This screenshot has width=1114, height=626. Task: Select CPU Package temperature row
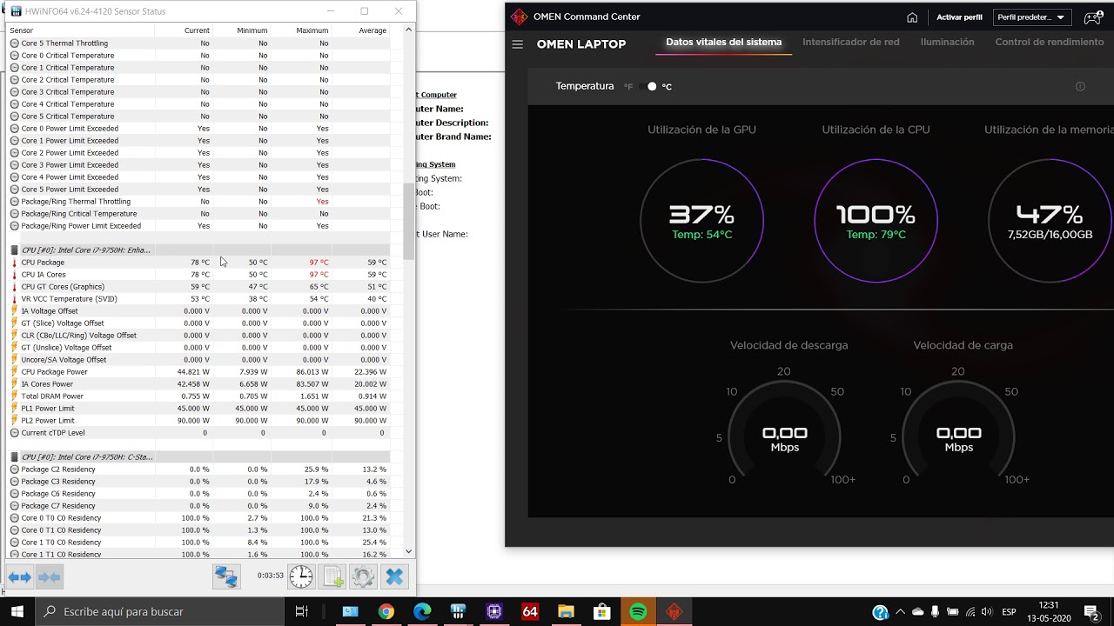pos(198,263)
